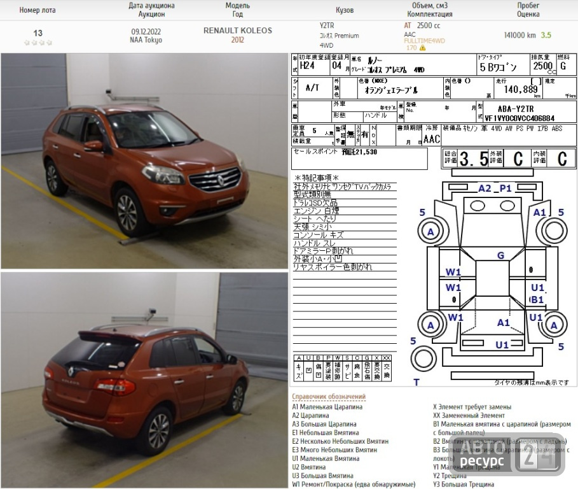
Task: Click the Номер лота column header
Action: click(x=38, y=10)
